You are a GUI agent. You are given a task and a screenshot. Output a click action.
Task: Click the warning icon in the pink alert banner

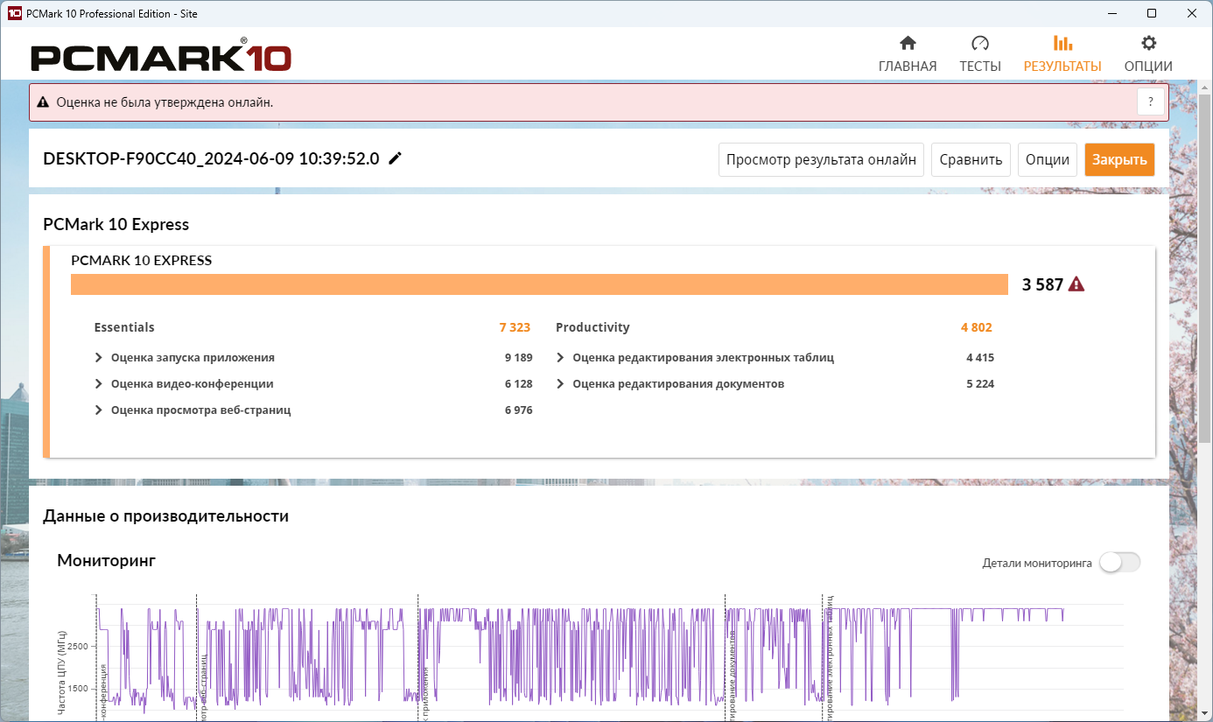click(43, 102)
